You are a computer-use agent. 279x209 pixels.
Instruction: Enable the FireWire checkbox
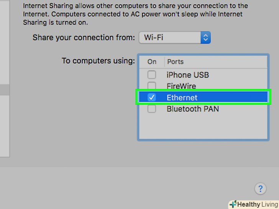click(x=152, y=86)
